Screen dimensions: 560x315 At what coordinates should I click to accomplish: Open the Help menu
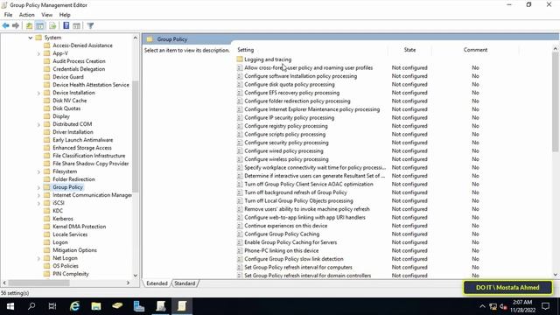click(65, 15)
